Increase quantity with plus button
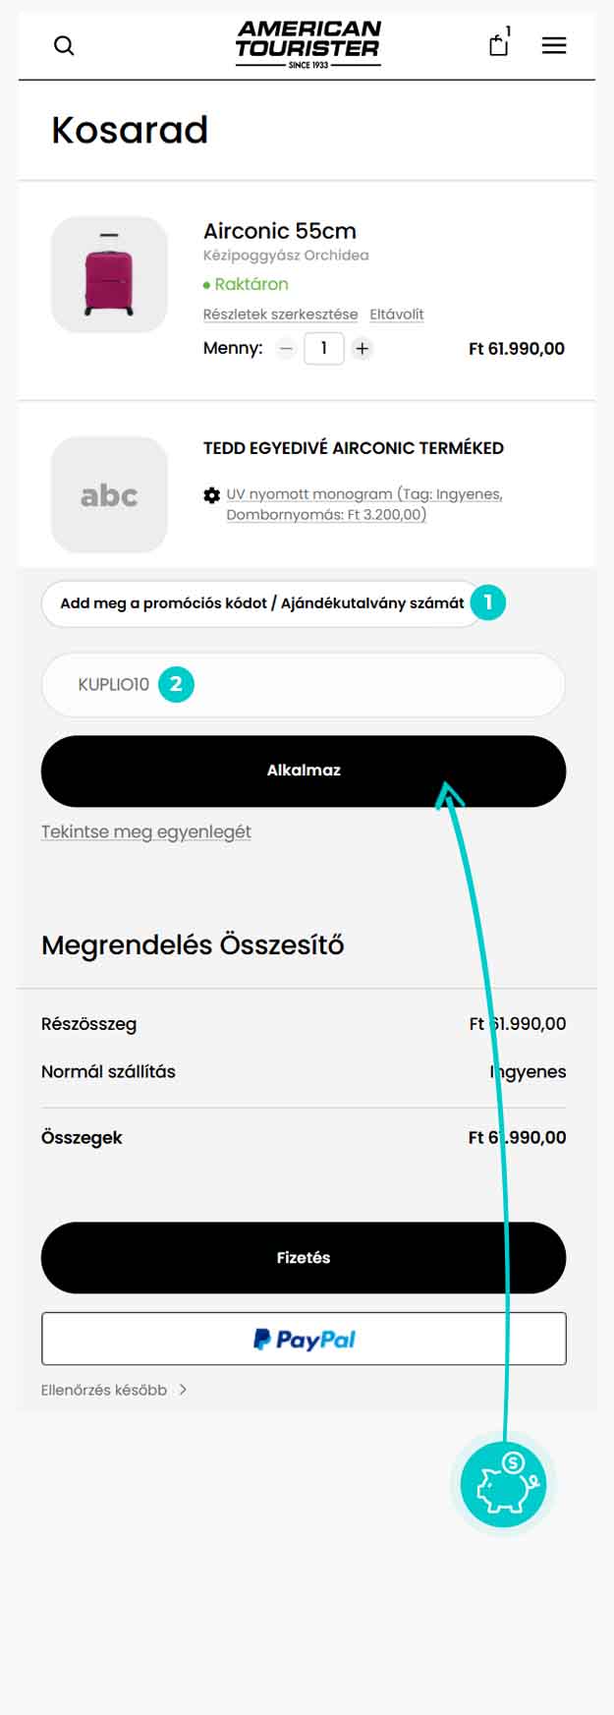 point(363,348)
